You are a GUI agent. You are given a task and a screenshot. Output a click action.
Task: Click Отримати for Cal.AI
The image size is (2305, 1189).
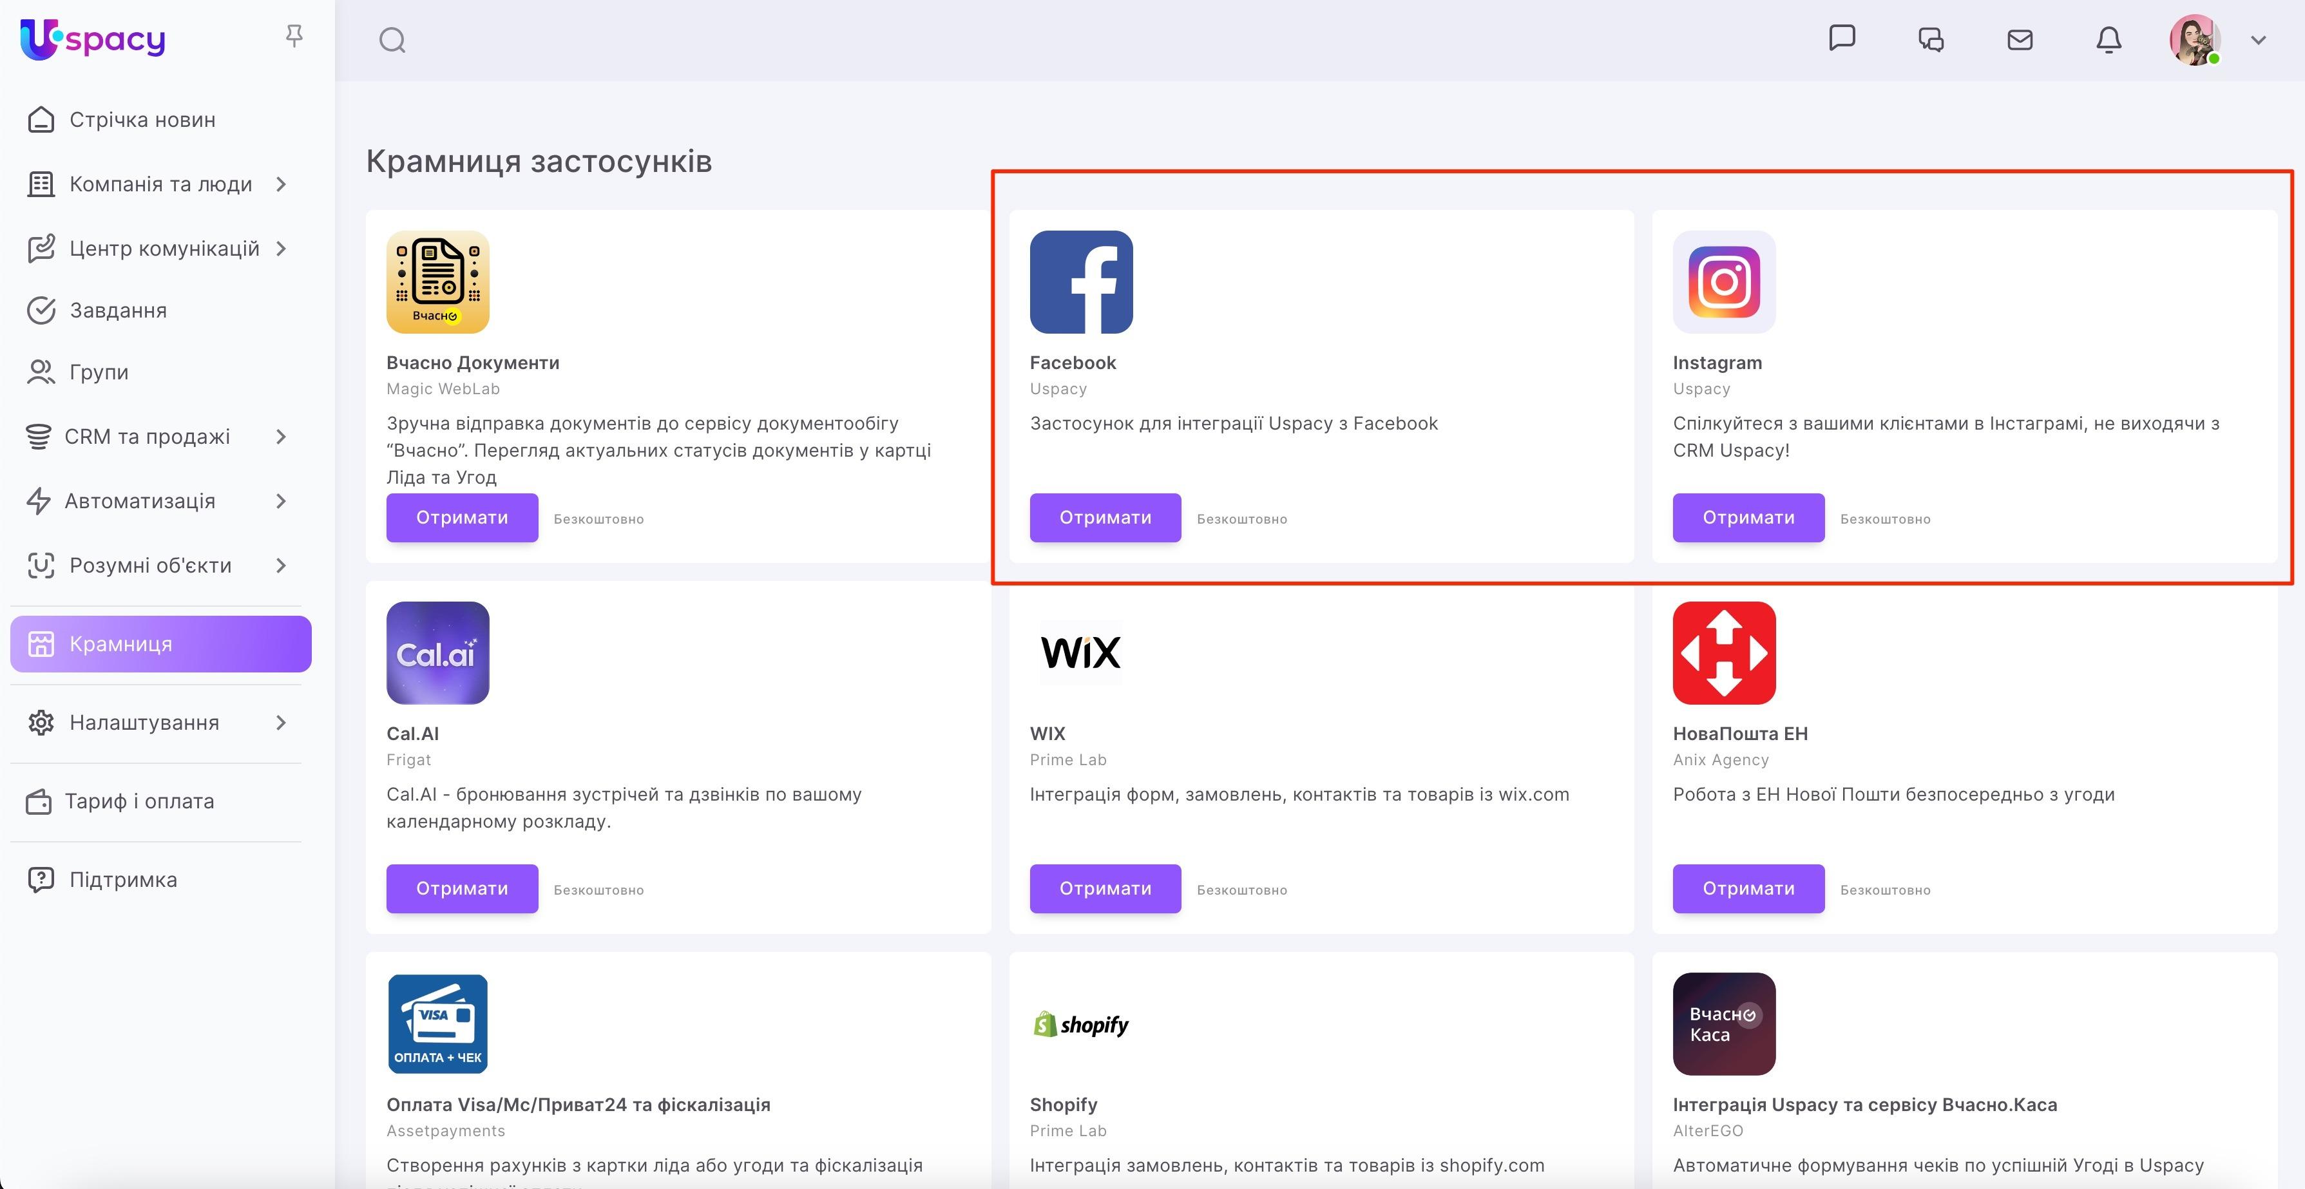click(462, 888)
